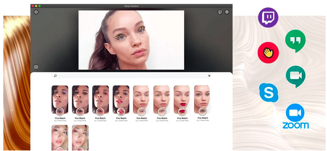Select dark-haired Fire Match lens with red lips
Screen dimensions: 327x151
point(121,100)
